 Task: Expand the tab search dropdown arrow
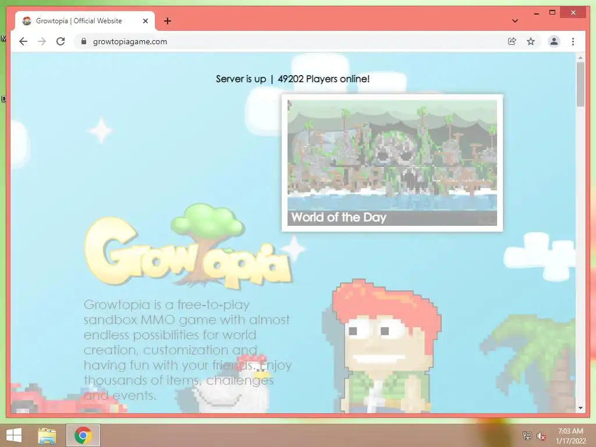[515, 21]
